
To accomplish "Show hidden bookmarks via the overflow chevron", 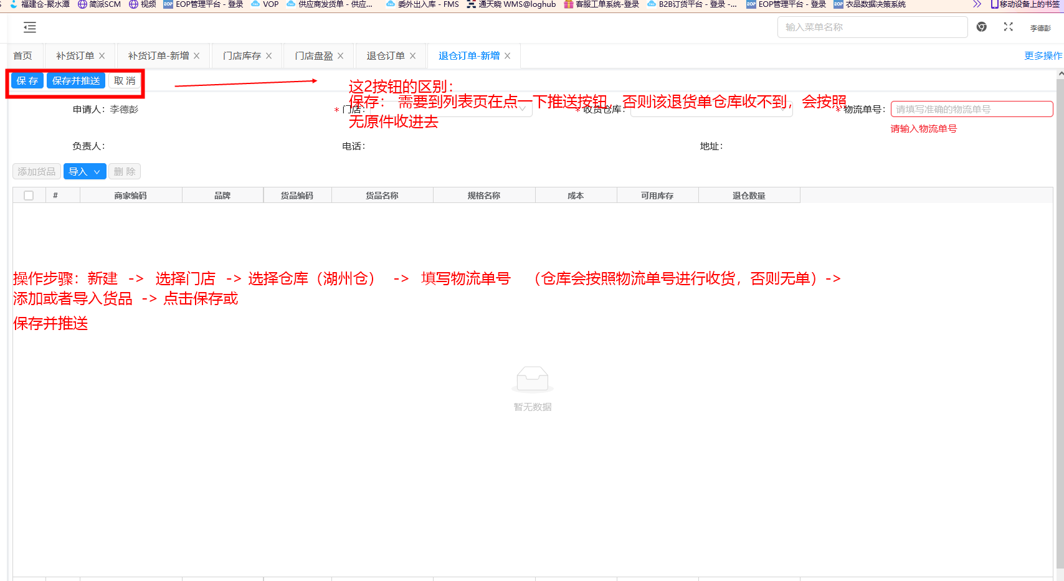I will [x=977, y=4].
